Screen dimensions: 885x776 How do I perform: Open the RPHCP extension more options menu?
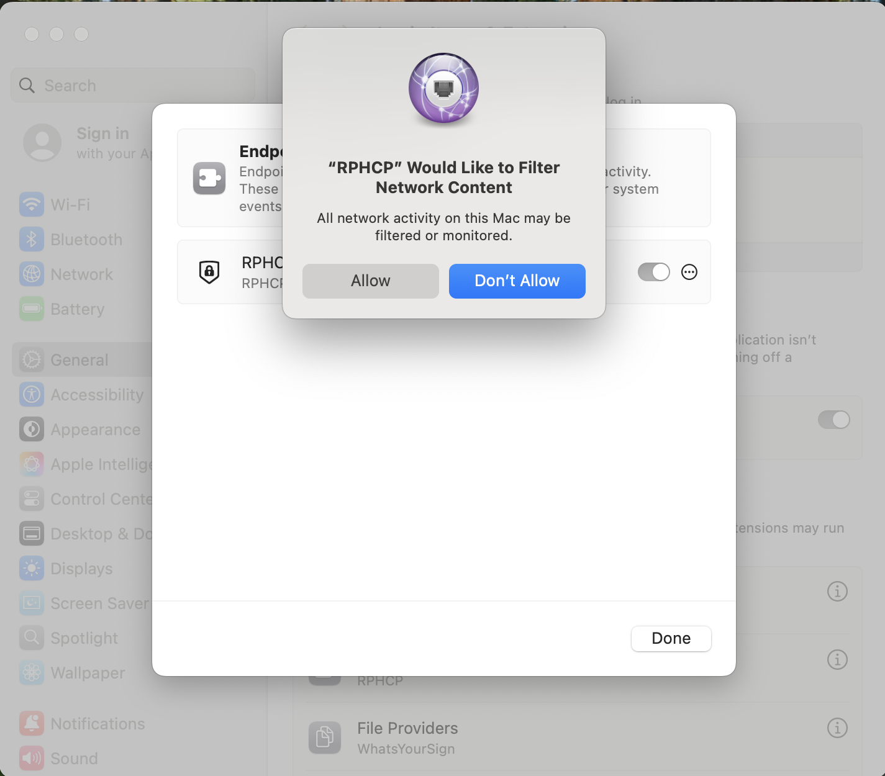coord(689,272)
